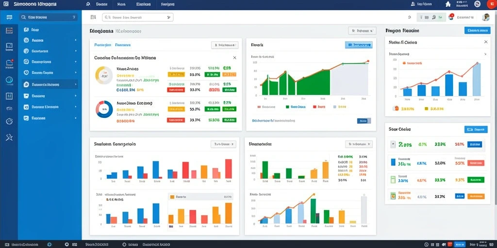Select the star icon in the left rail
Image resolution: width=497 pixels, height=248 pixels.
[9, 137]
